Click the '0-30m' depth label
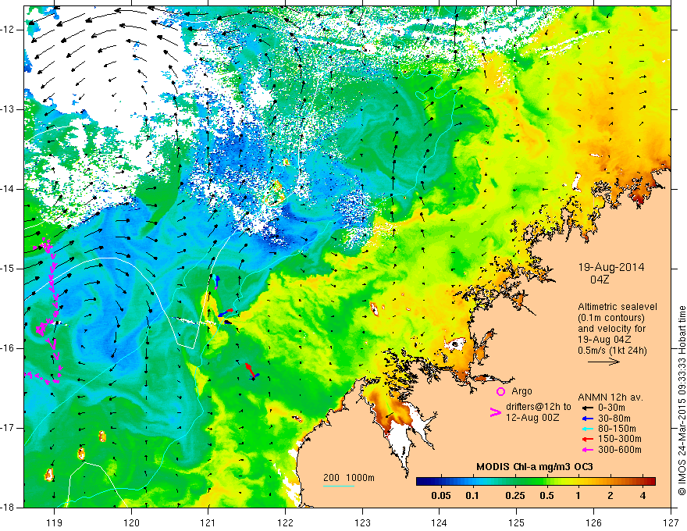 tap(611, 408)
